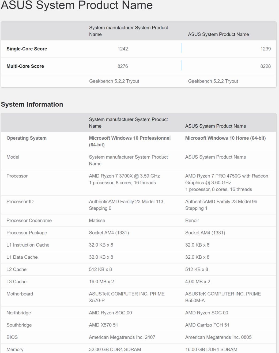Select the Single-Core Score 1242 value

coord(123,49)
